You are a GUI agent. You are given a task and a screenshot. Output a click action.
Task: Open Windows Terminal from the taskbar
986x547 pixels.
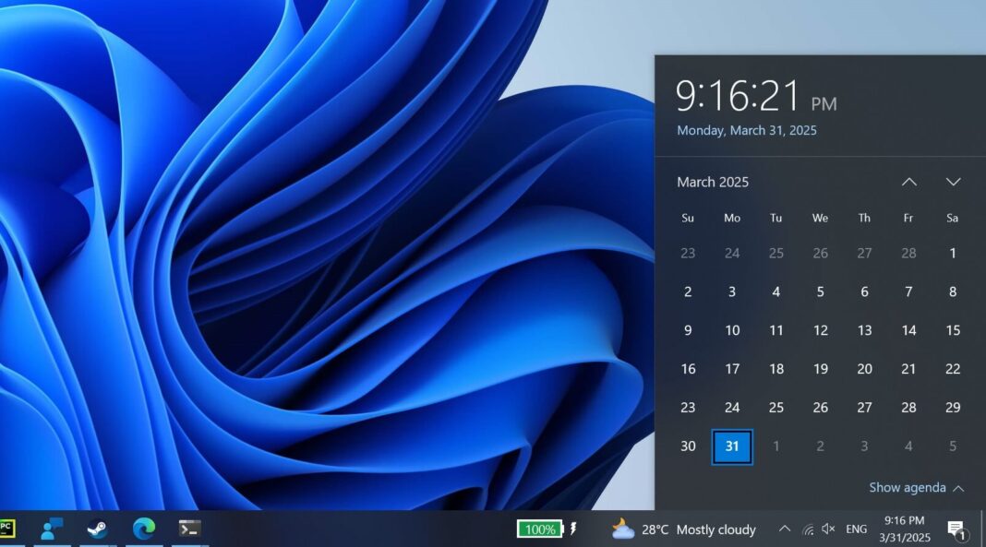pos(189,529)
